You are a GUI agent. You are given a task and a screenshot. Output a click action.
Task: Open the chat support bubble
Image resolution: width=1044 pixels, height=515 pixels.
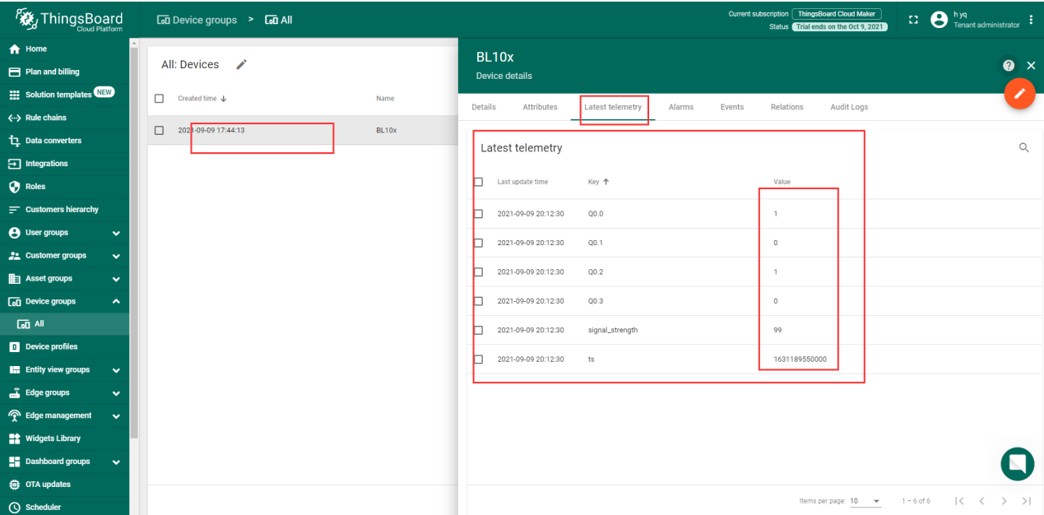(1017, 465)
